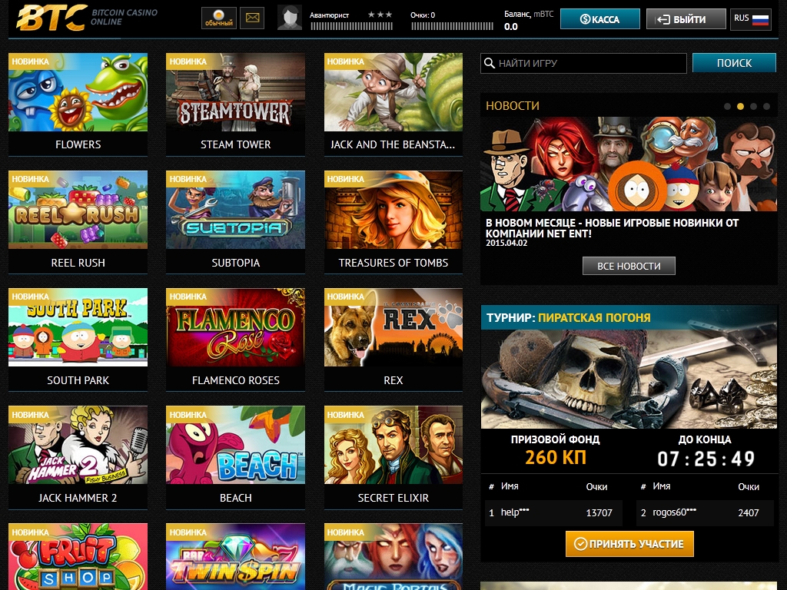Click the BTC Bitcoin Casino logo
Viewport: 787px width, 590px height.
pos(87,18)
